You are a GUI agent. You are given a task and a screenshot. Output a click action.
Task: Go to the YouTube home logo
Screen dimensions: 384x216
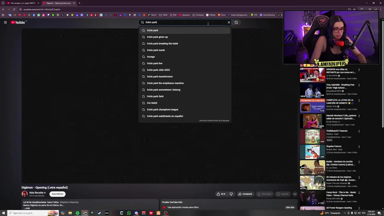pyautogui.click(x=18, y=22)
